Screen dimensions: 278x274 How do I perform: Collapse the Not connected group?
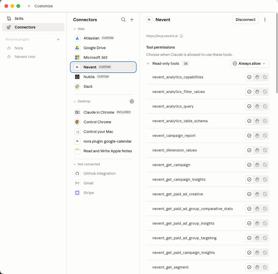(x=75, y=164)
